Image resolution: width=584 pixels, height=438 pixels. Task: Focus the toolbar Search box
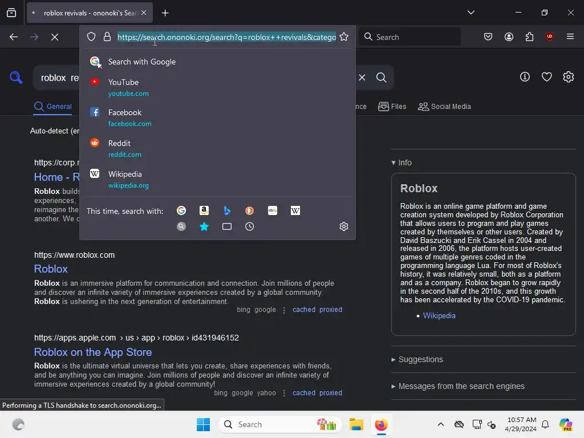(409, 37)
